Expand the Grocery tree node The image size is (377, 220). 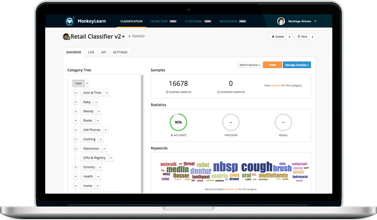[75, 167]
